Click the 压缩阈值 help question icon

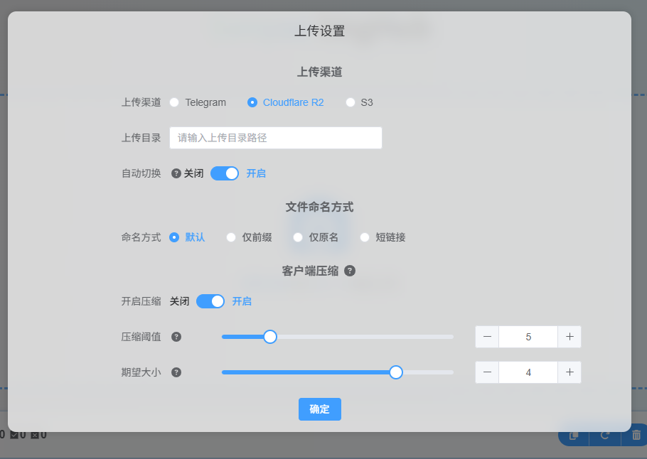(176, 337)
